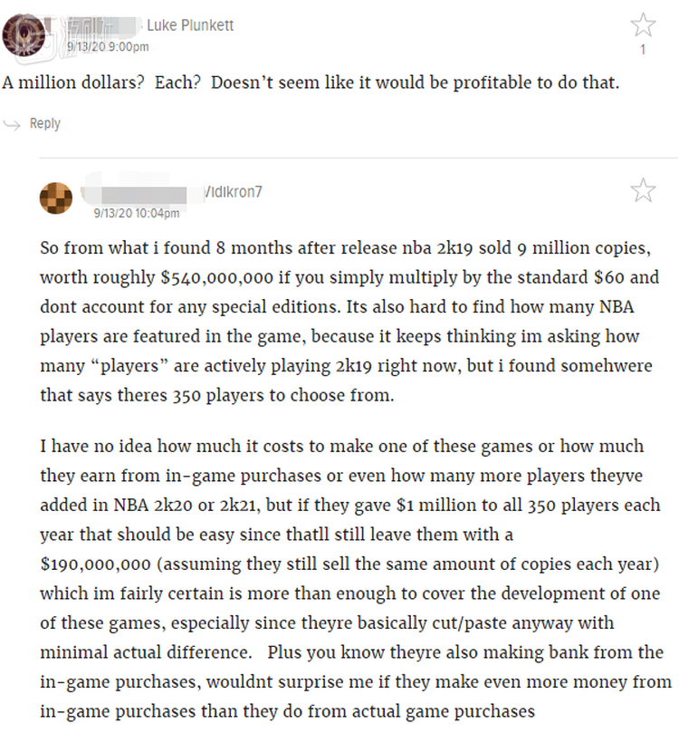Click the reply arrow icon
Screen dimensions: 679x733
click(x=13, y=124)
